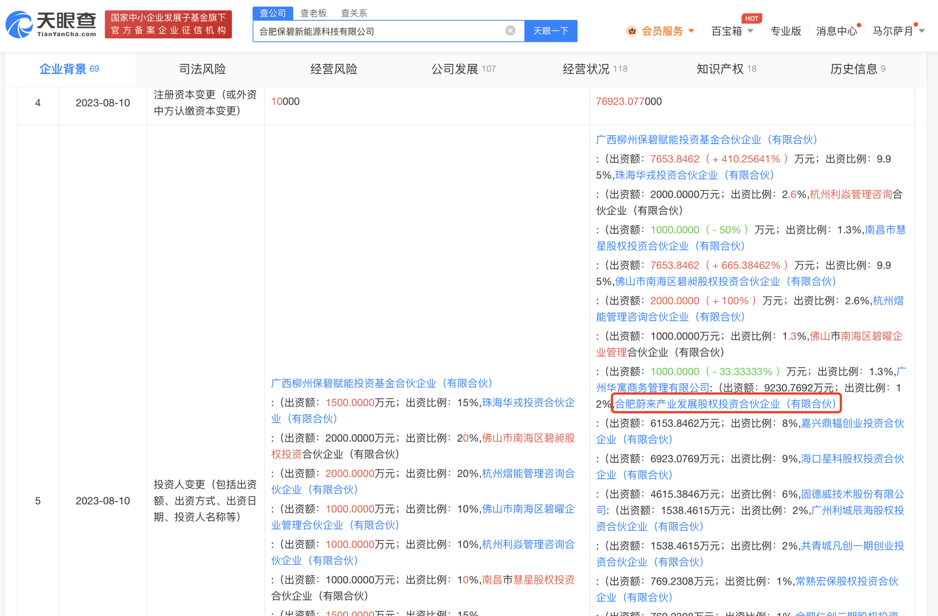Screen dimensions: 938x616
Task: Click the 2000.0000 (+100%) amount
Action: point(703,301)
